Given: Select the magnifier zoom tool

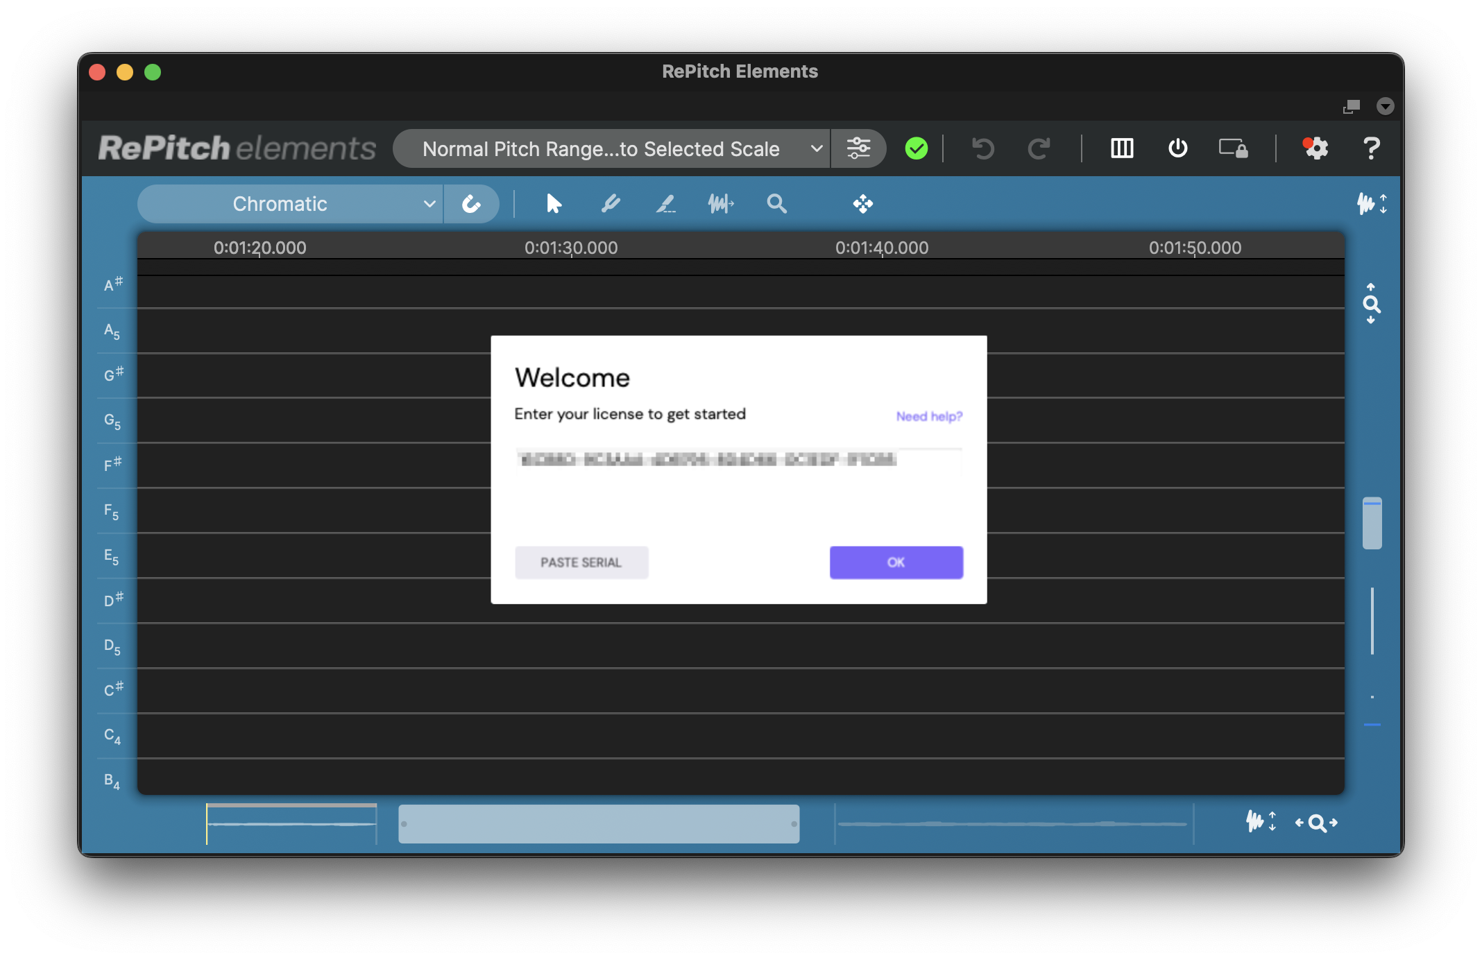Looking at the screenshot, I should (776, 204).
